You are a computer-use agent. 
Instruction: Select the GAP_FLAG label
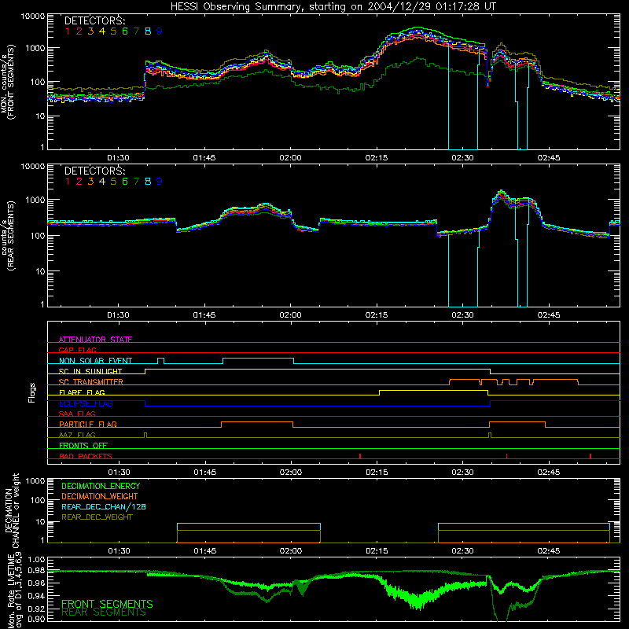[x=77, y=350]
